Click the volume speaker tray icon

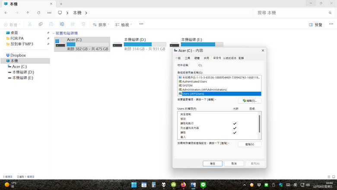click(x=308, y=185)
